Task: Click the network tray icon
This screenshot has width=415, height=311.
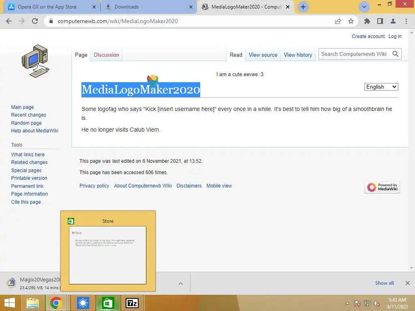Action: pyautogui.click(x=367, y=303)
